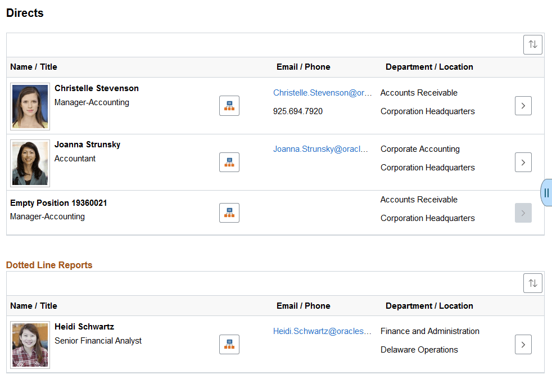Image resolution: width=552 pixels, height=379 pixels.
Task: Click Joanna Strunsky's email address link
Action: 322,149
